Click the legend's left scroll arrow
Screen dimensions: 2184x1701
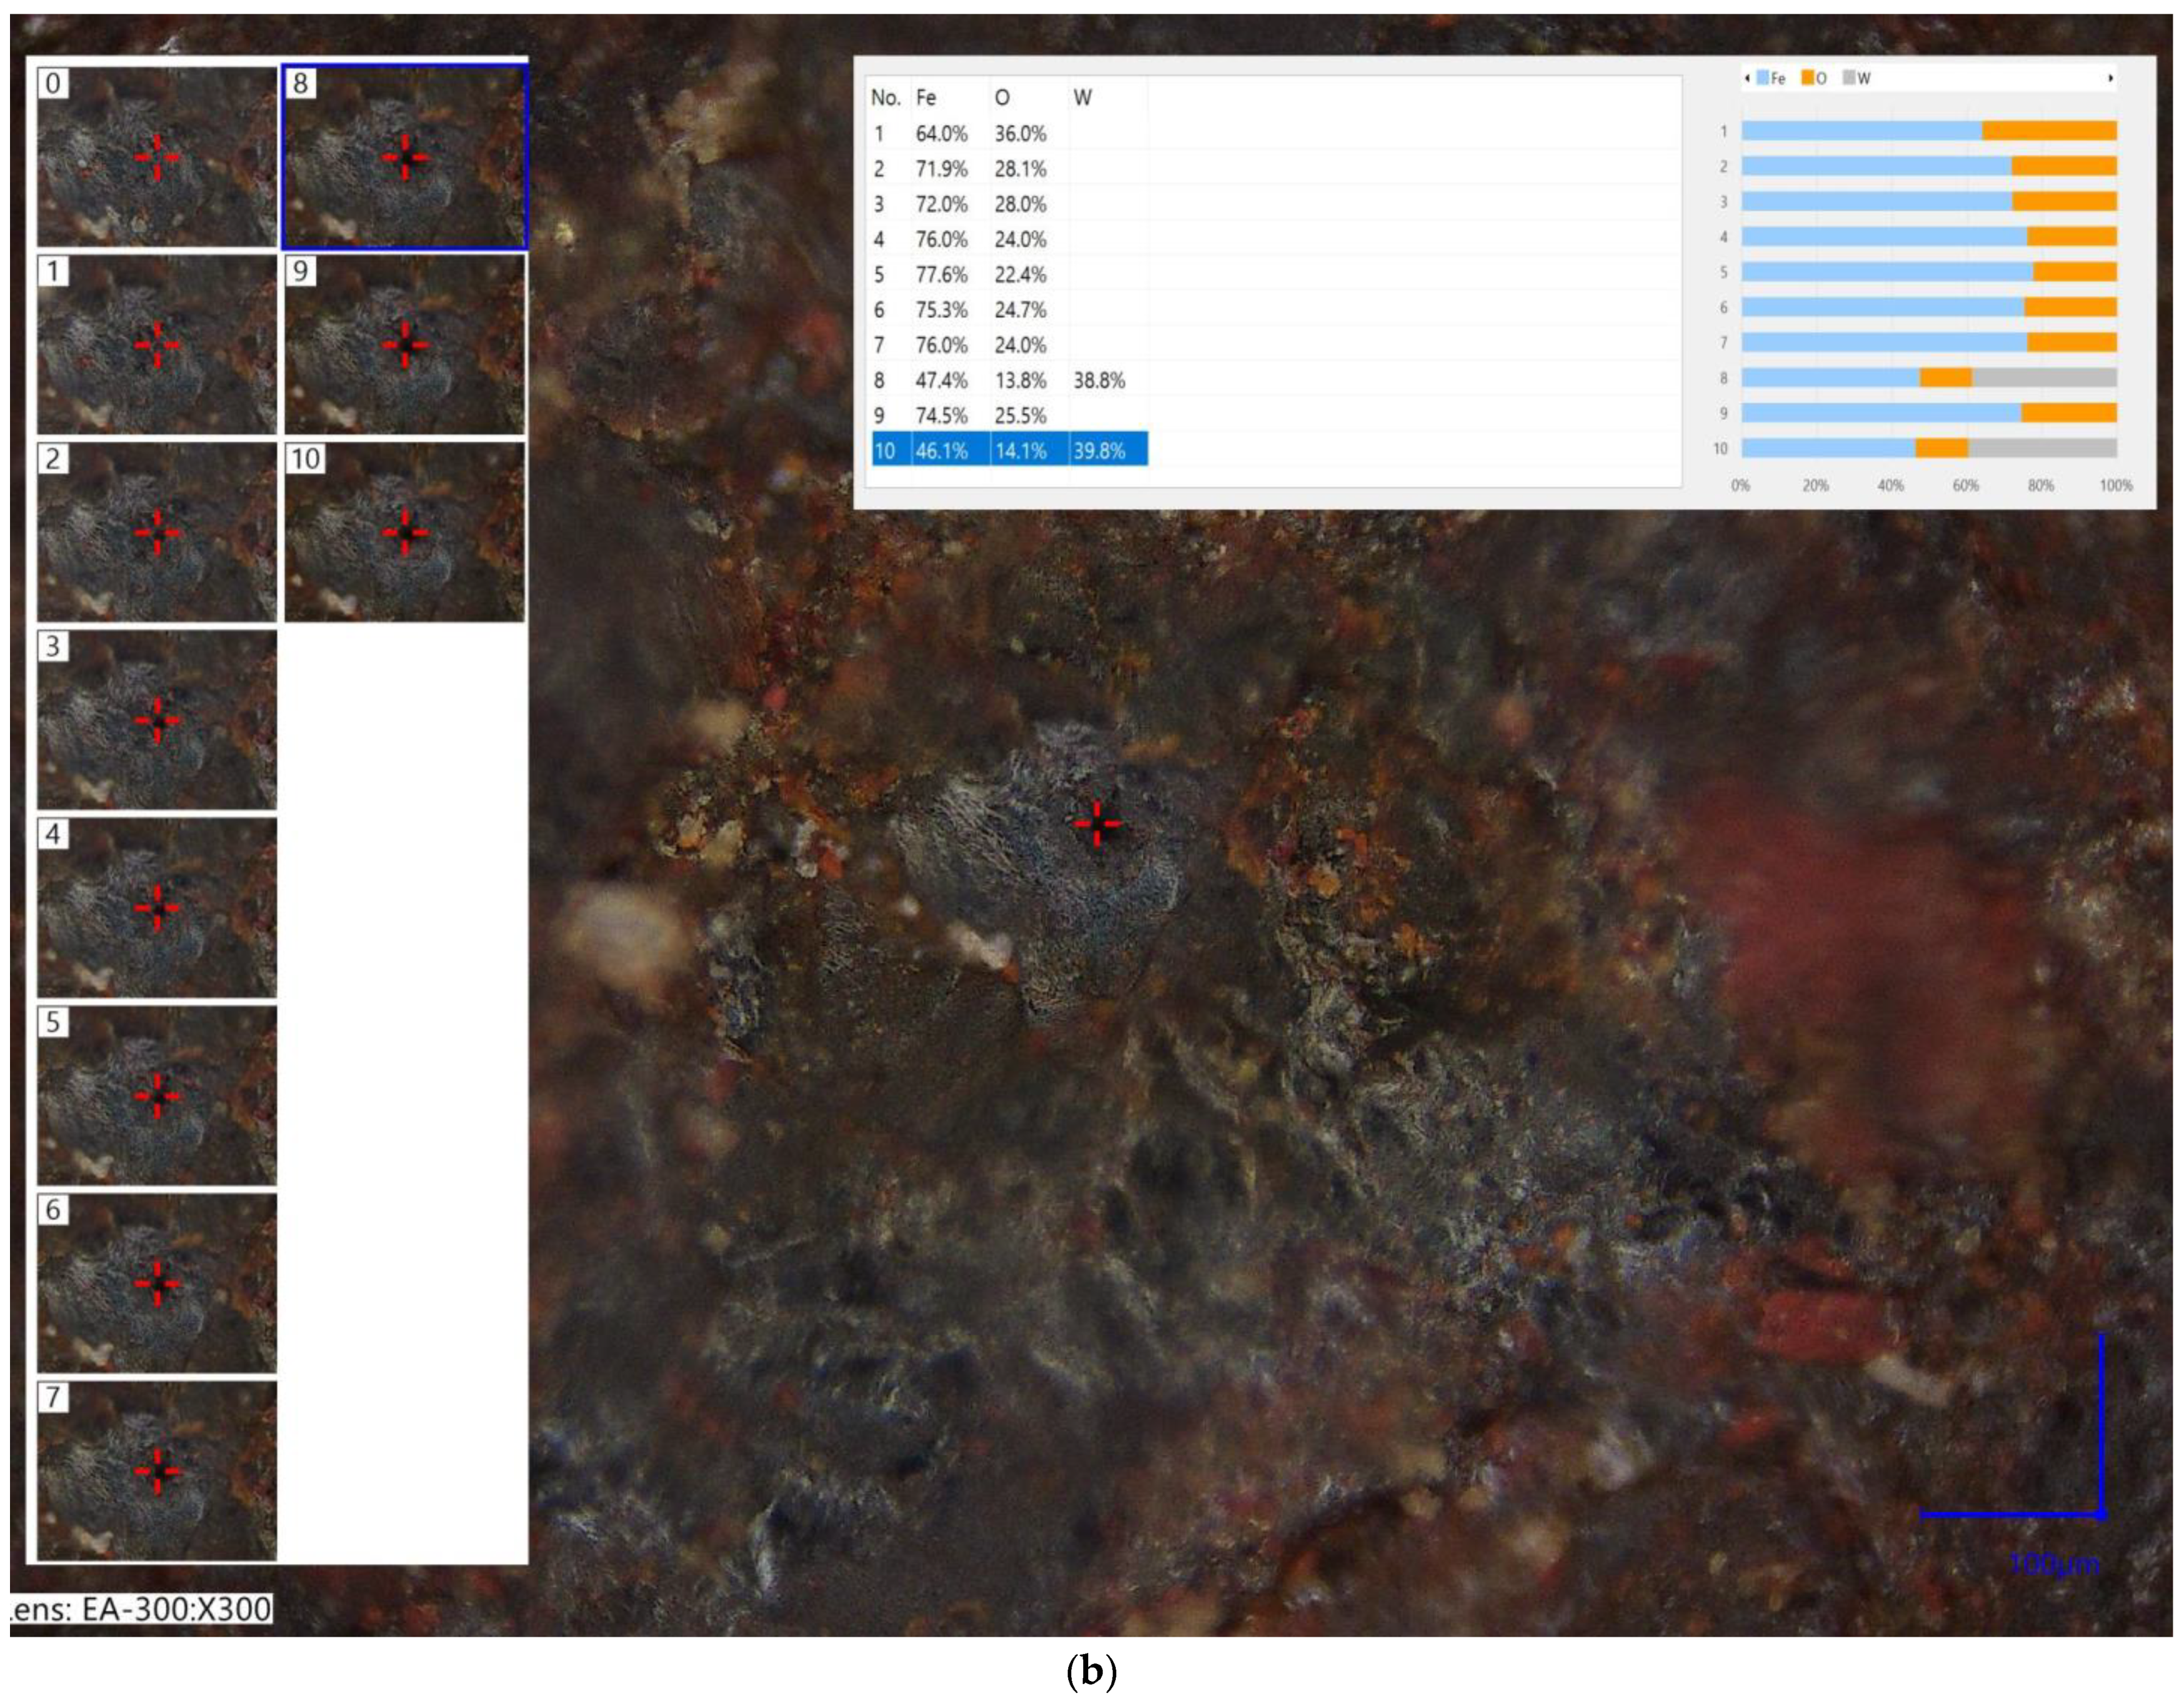pyautogui.click(x=1747, y=78)
